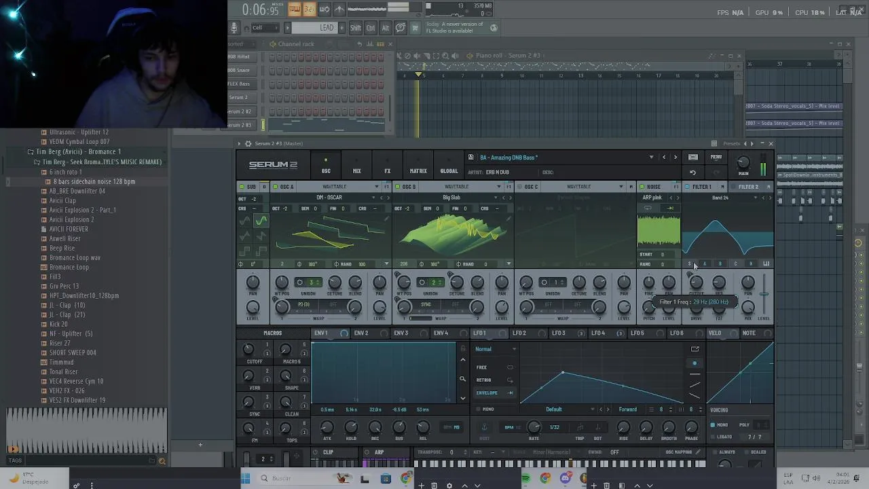
Task: Click the noise one-shot arrow icon
Action: (671, 209)
